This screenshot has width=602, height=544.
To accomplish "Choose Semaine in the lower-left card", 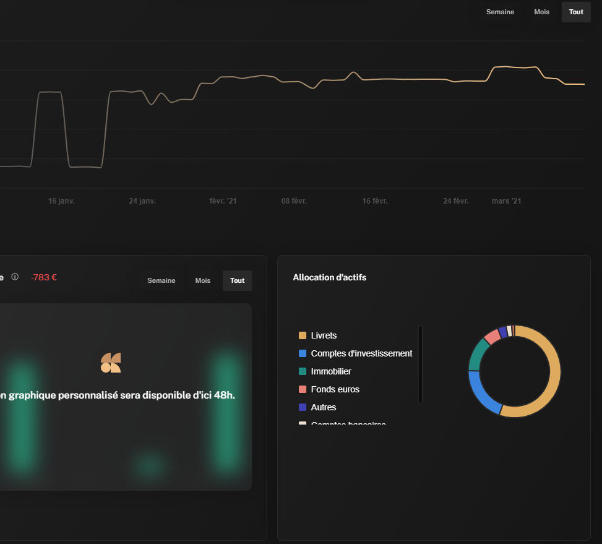I will point(161,280).
